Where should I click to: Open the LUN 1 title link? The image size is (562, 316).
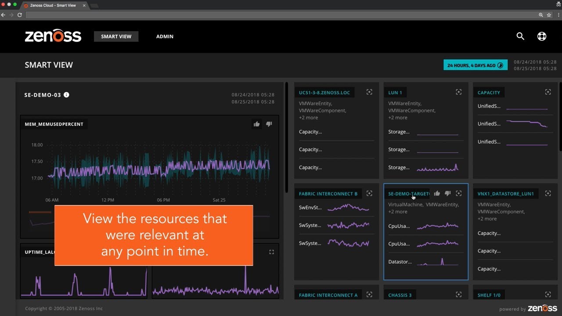click(395, 93)
